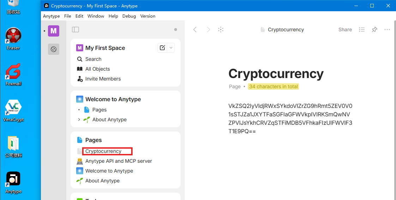Open the three-dot more options menu
This screenshot has width=396, height=200.
(x=387, y=30)
